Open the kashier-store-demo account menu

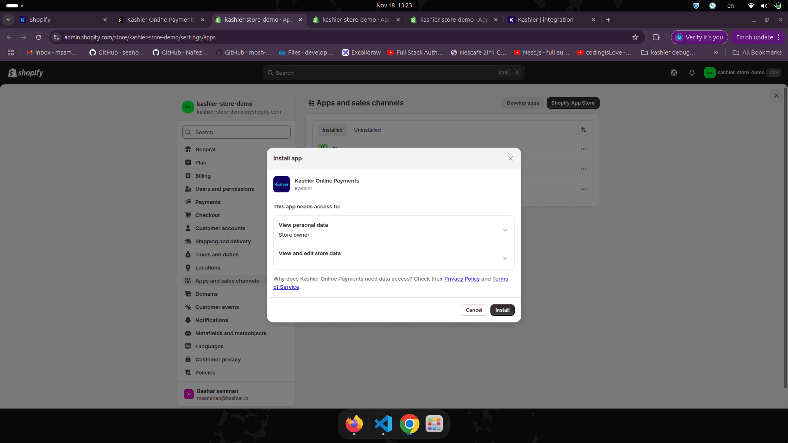(x=742, y=73)
